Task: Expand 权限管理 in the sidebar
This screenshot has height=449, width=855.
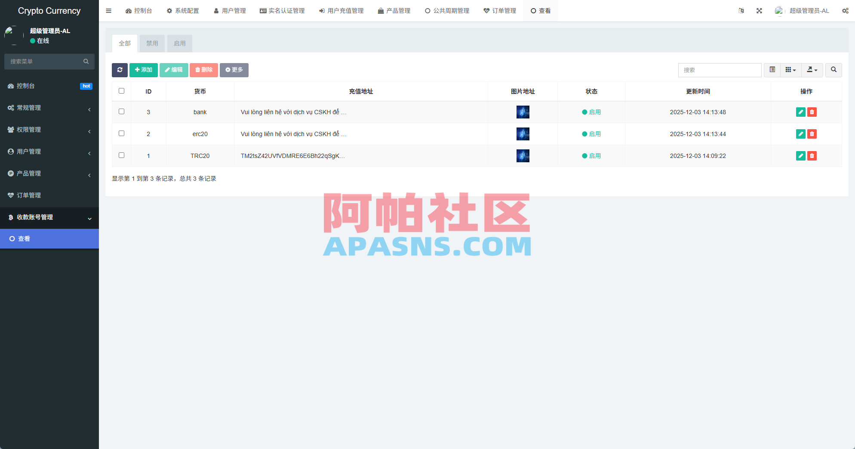Action: [x=49, y=130]
